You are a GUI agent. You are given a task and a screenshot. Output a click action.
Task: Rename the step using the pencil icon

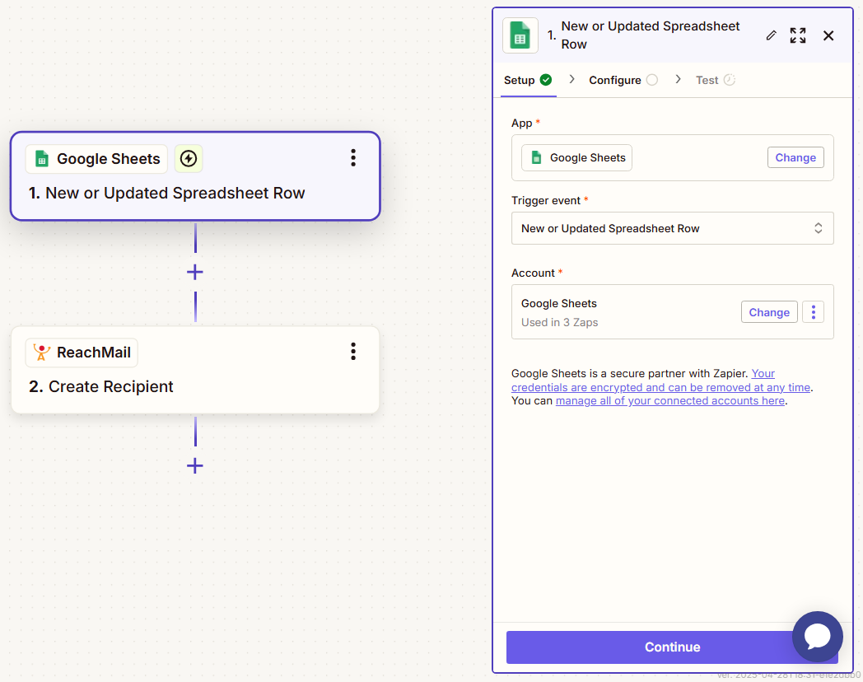pyautogui.click(x=771, y=35)
